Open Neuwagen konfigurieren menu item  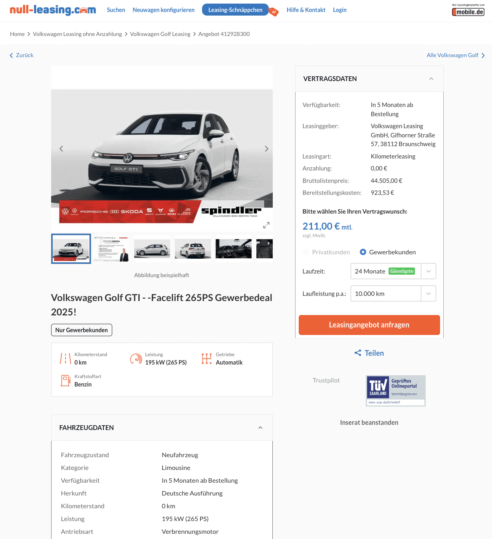coord(164,10)
